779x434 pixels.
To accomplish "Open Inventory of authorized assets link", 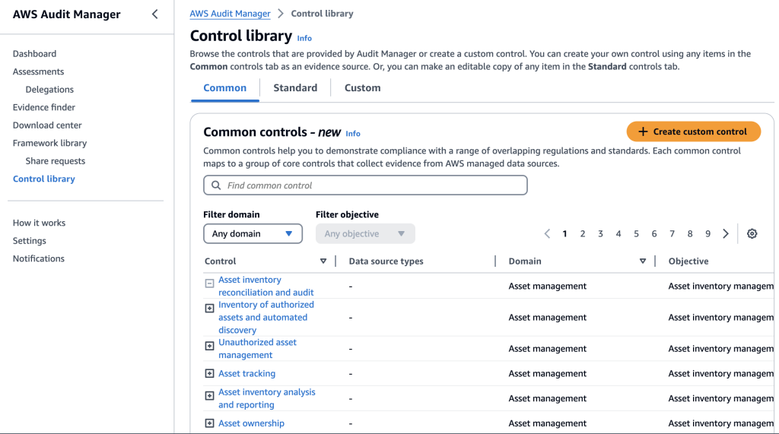I will [x=265, y=317].
